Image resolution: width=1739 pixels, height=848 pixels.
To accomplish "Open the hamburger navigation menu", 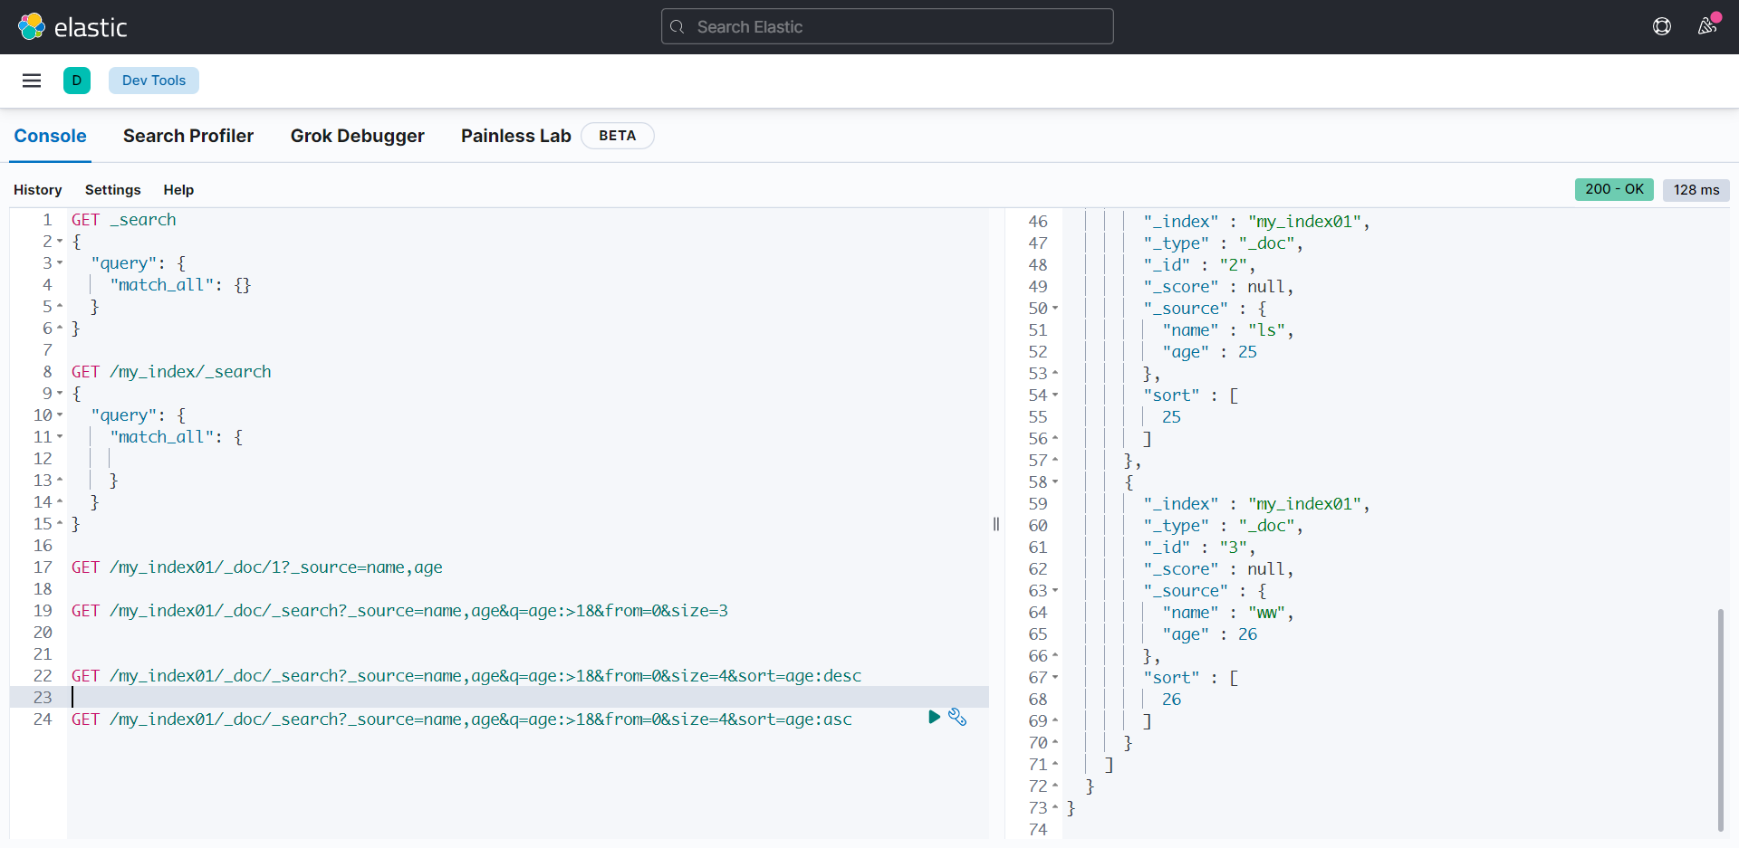I will [x=32, y=81].
